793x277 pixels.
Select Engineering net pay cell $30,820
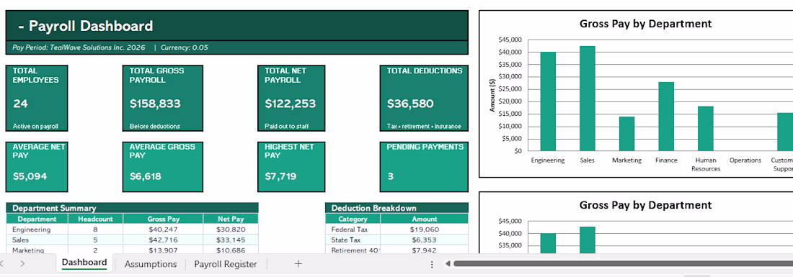coord(231,229)
